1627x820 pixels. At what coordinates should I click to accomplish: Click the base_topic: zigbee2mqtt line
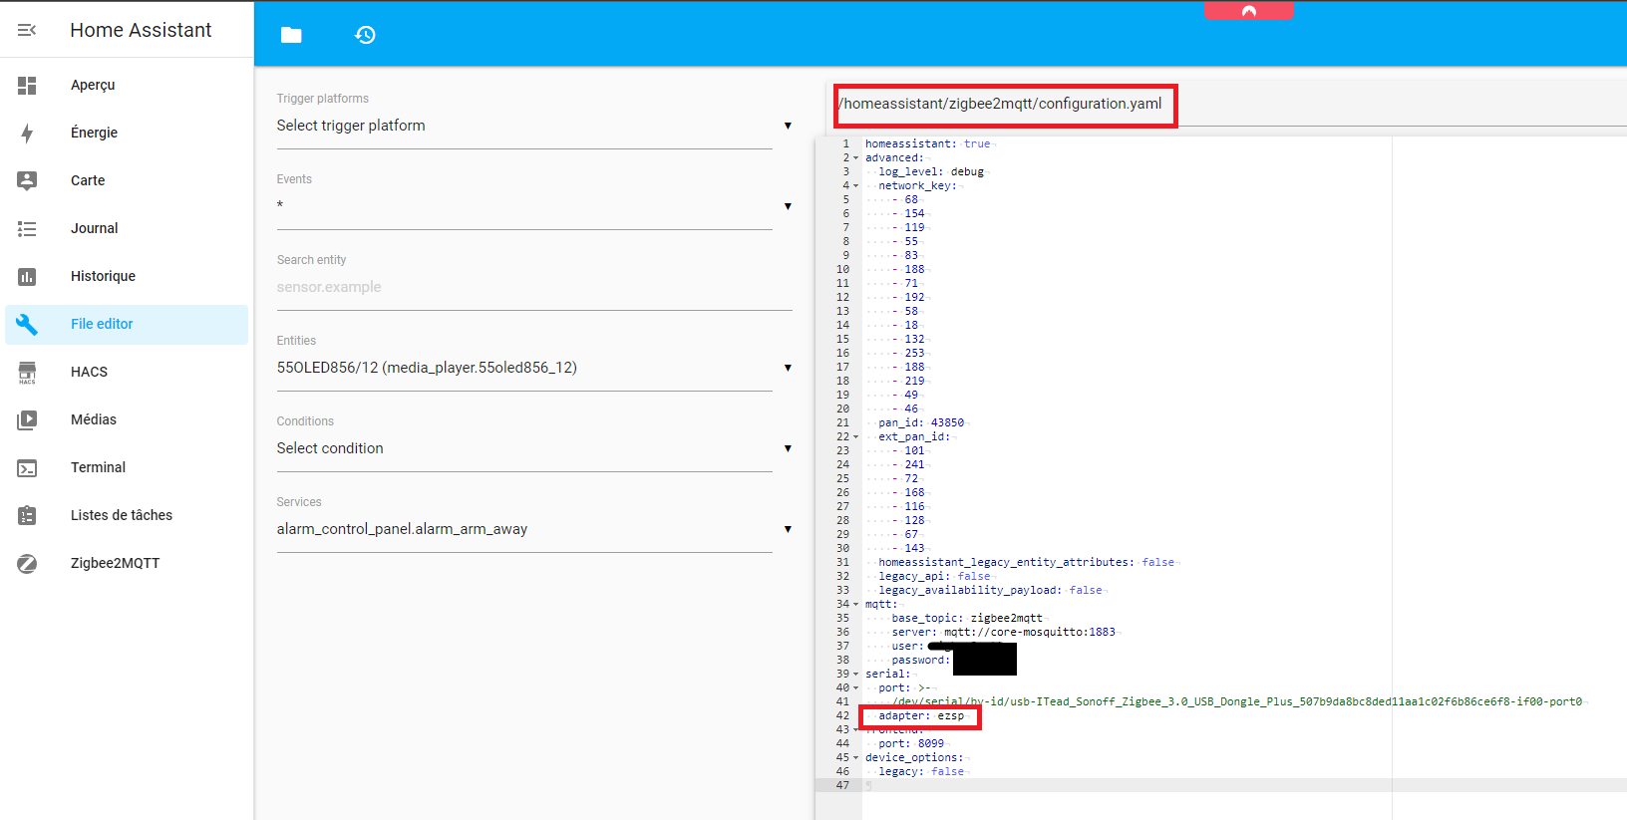click(967, 619)
